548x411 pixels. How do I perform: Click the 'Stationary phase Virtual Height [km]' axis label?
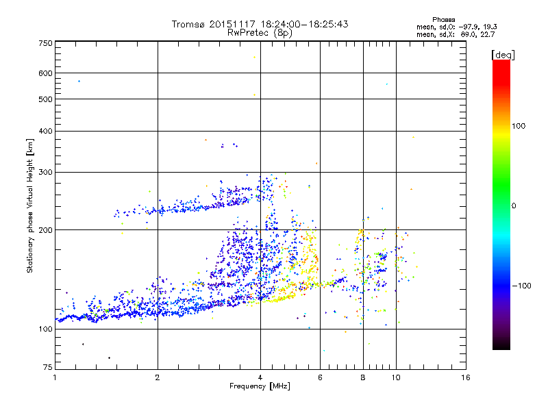[x=30, y=206]
